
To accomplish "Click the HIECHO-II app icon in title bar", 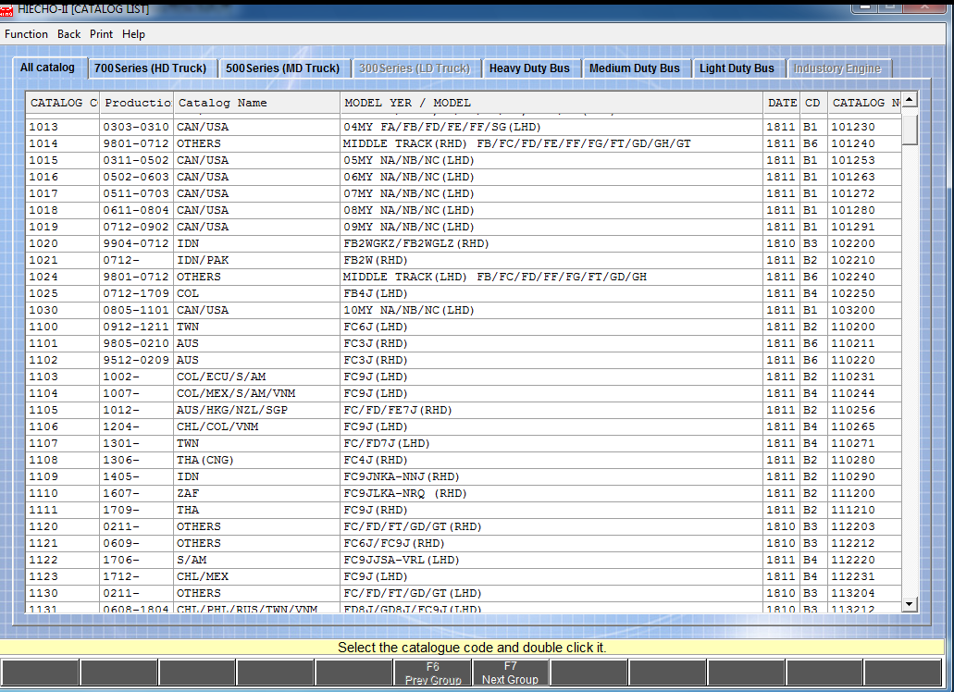I will [x=7, y=8].
